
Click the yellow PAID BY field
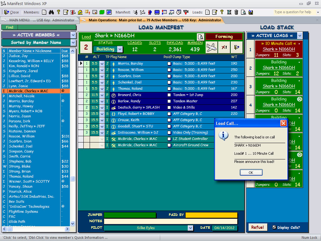(212, 215)
